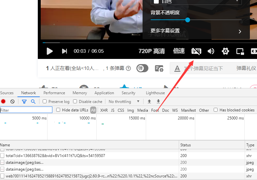Click 10000 ms timeline overview marker
257x180 pixels.
tap(88, 118)
